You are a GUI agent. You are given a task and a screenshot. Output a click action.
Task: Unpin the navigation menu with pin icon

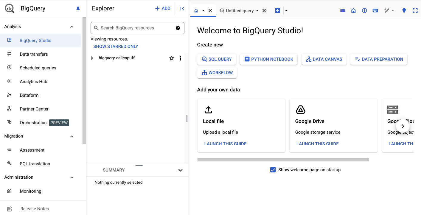(78, 9)
